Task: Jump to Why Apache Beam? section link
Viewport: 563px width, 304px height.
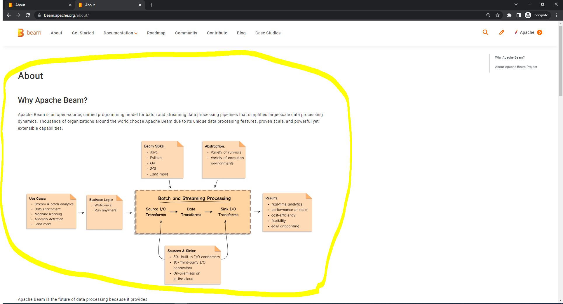Action: tap(510, 57)
